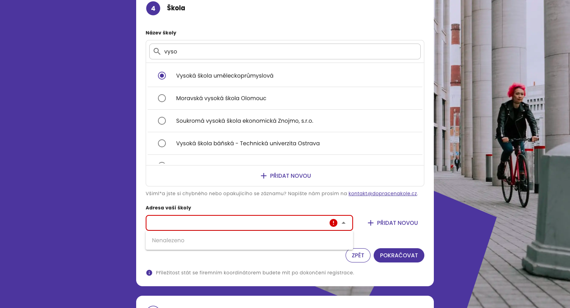Click Přidat novou next to address field
Screen dimensions: 570x308
coord(397,223)
